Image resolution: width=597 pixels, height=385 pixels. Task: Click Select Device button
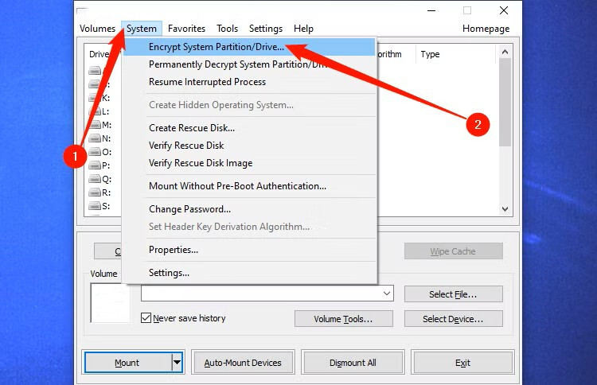coord(453,319)
